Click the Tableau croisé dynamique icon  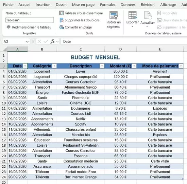click(62, 13)
